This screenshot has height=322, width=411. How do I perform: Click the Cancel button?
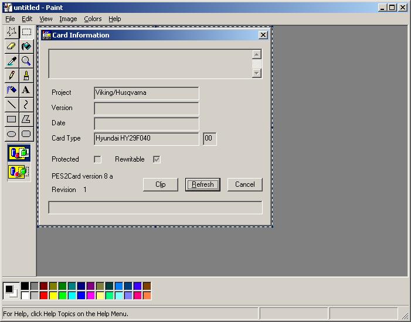(245, 184)
